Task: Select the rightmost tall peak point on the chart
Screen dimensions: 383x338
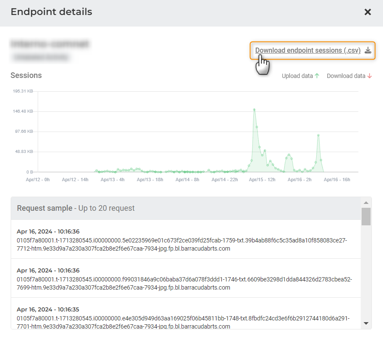Action: pyautogui.click(x=318, y=135)
